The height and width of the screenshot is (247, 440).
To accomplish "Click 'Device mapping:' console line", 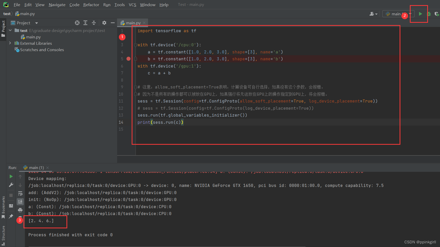I will click(47, 178).
